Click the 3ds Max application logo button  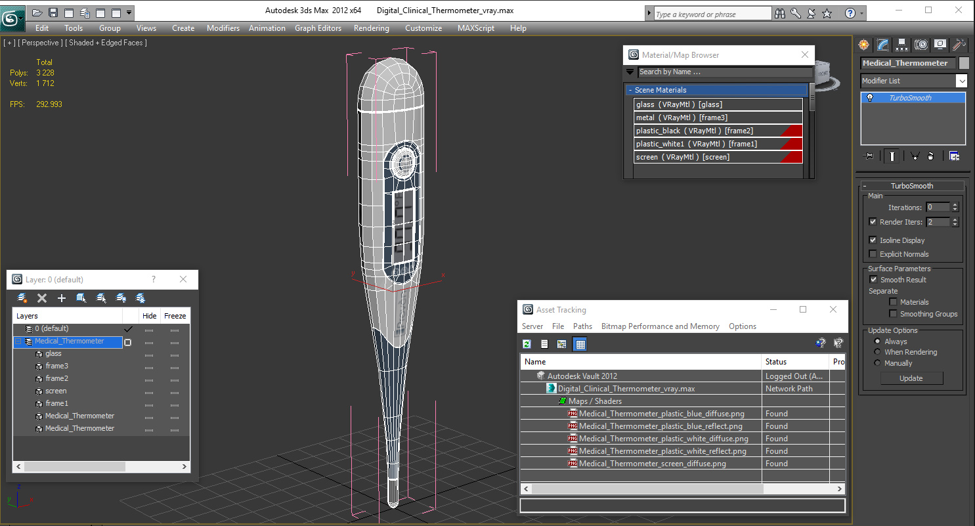(12, 17)
